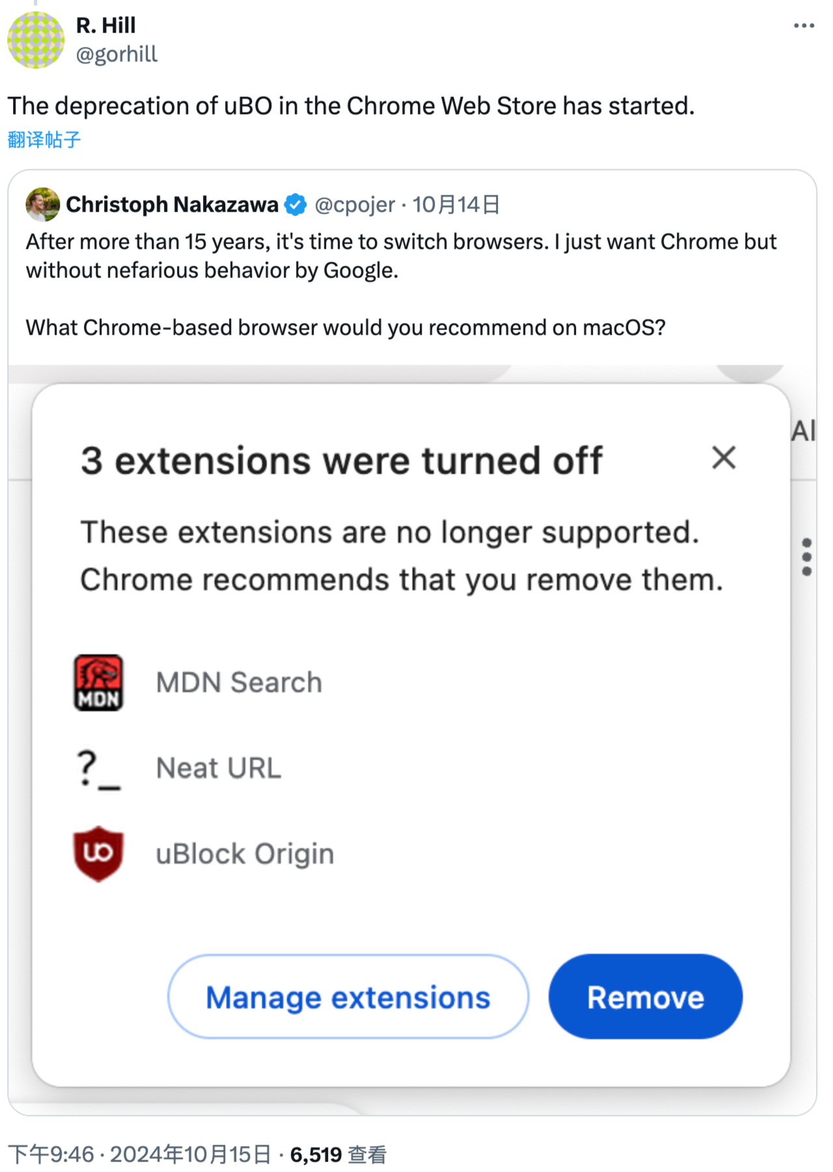Click the Neat URL extension icon
This screenshot has height=1172, width=833.
point(99,769)
